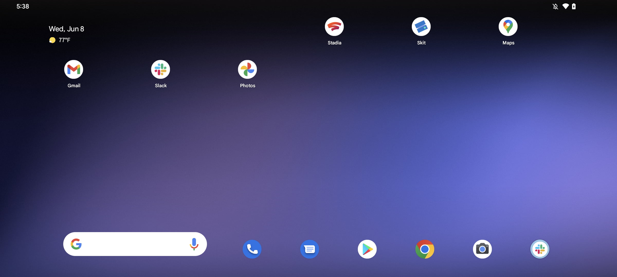617x277 pixels.
Task: Launch the Play Store
Action: click(367, 249)
